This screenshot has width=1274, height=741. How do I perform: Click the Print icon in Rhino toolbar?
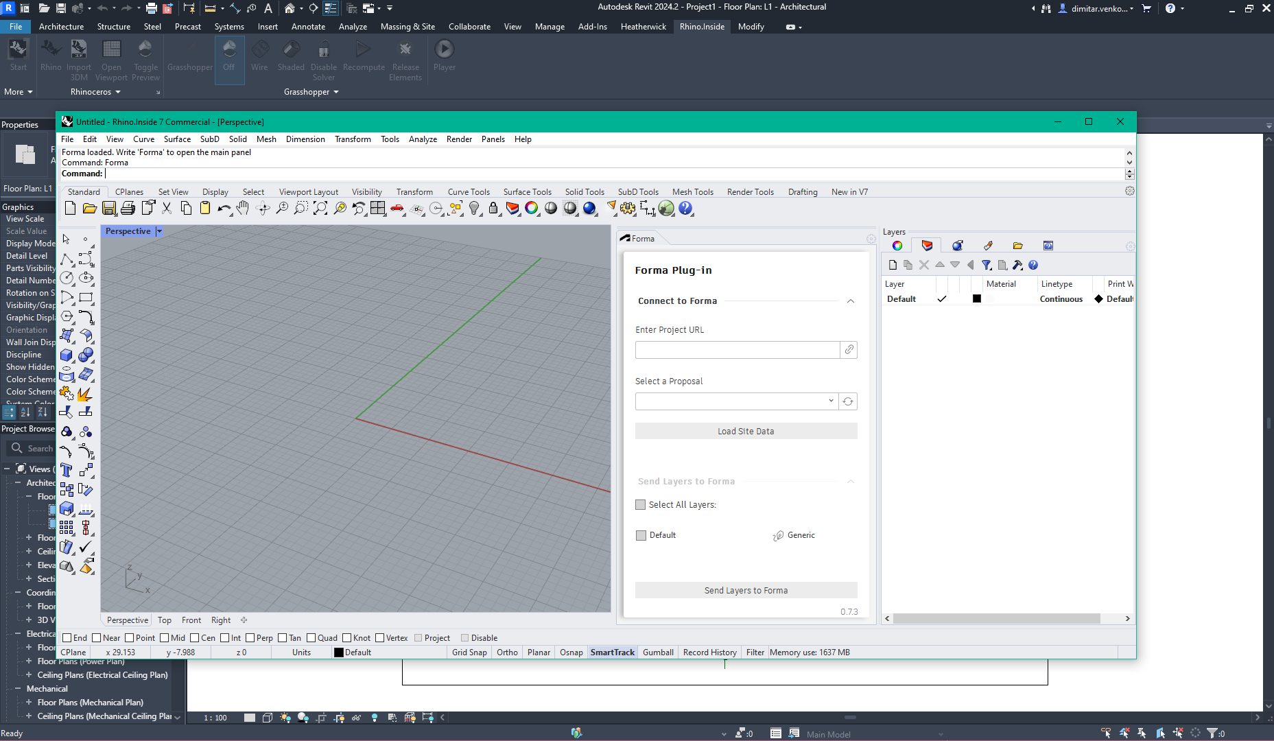coord(128,209)
